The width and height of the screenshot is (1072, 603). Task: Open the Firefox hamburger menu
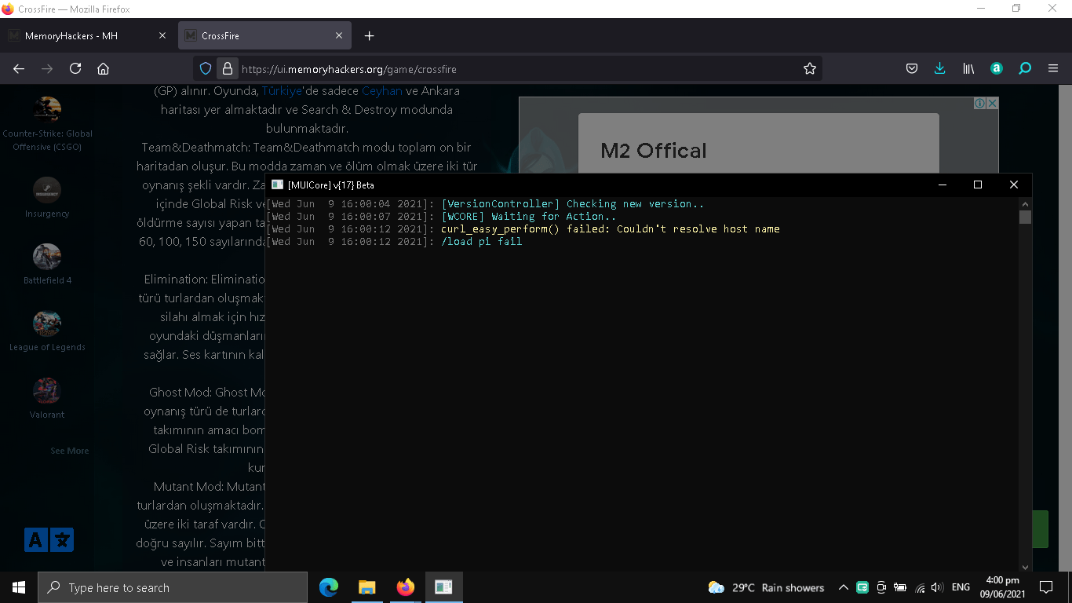coord(1053,69)
